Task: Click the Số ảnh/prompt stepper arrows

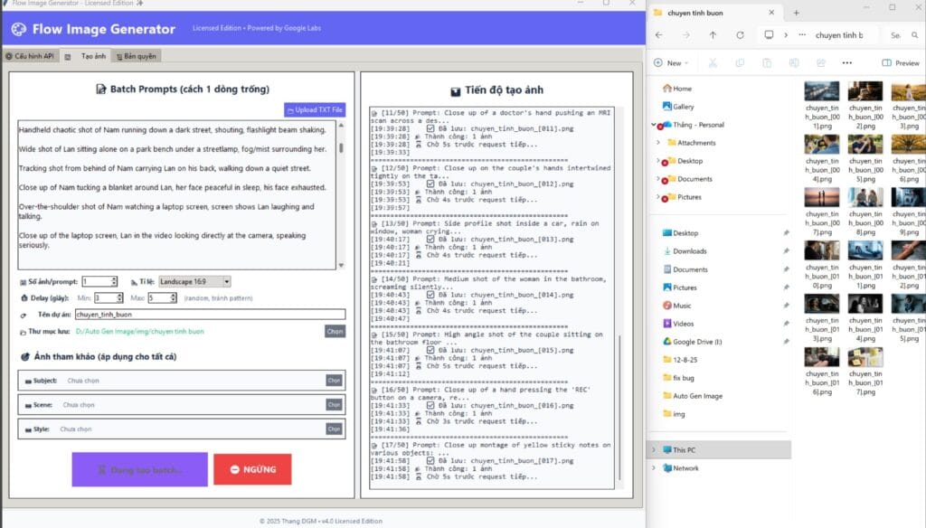Action: click(114, 282)
